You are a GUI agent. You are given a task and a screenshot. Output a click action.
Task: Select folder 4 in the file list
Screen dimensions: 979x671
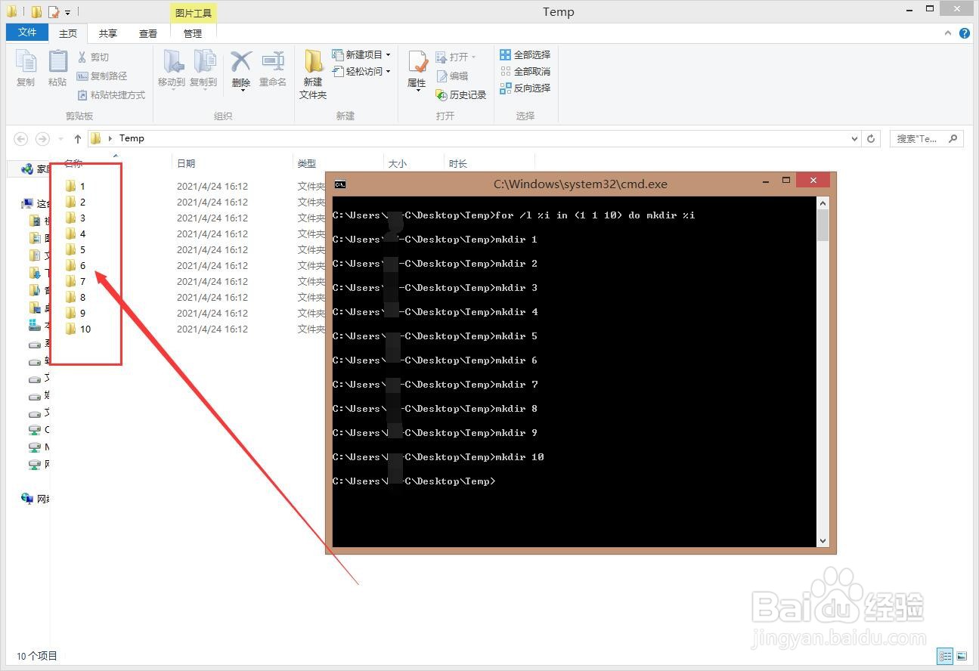(74, 233)
